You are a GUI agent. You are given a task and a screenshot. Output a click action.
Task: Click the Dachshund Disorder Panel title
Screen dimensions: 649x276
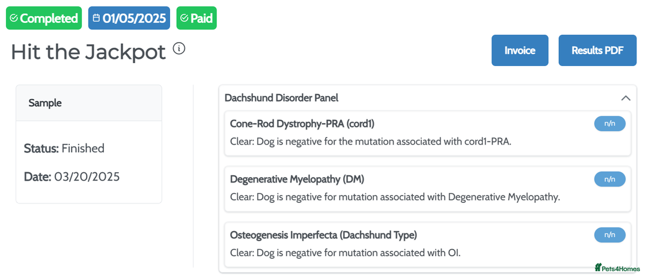pyautogui.click(x=281, y=98)
